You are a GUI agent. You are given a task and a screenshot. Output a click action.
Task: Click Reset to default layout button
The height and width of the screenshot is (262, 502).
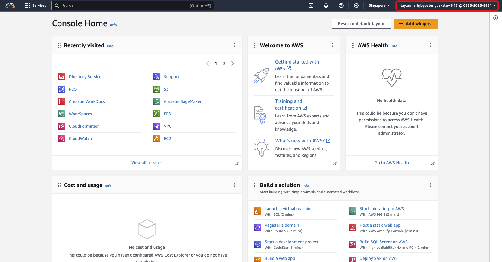[x=361, y=24]
